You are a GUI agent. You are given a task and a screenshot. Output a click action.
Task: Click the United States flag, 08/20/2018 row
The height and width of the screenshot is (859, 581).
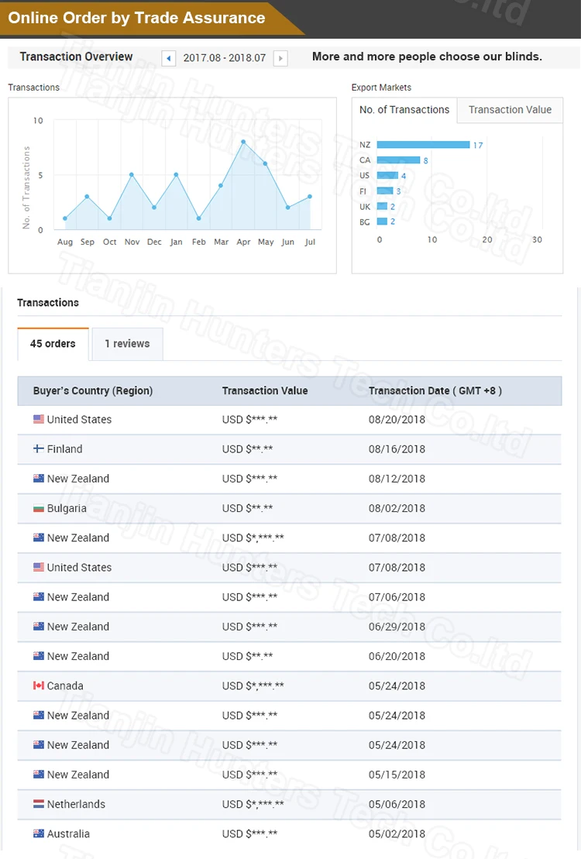[39, 420]
